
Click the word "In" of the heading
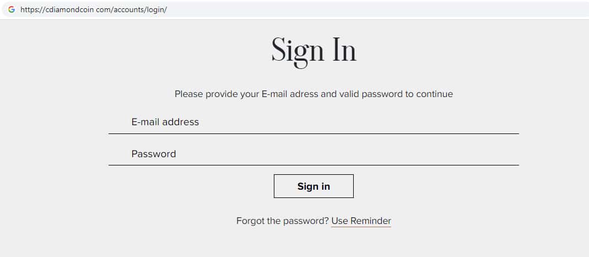(344, 51)
